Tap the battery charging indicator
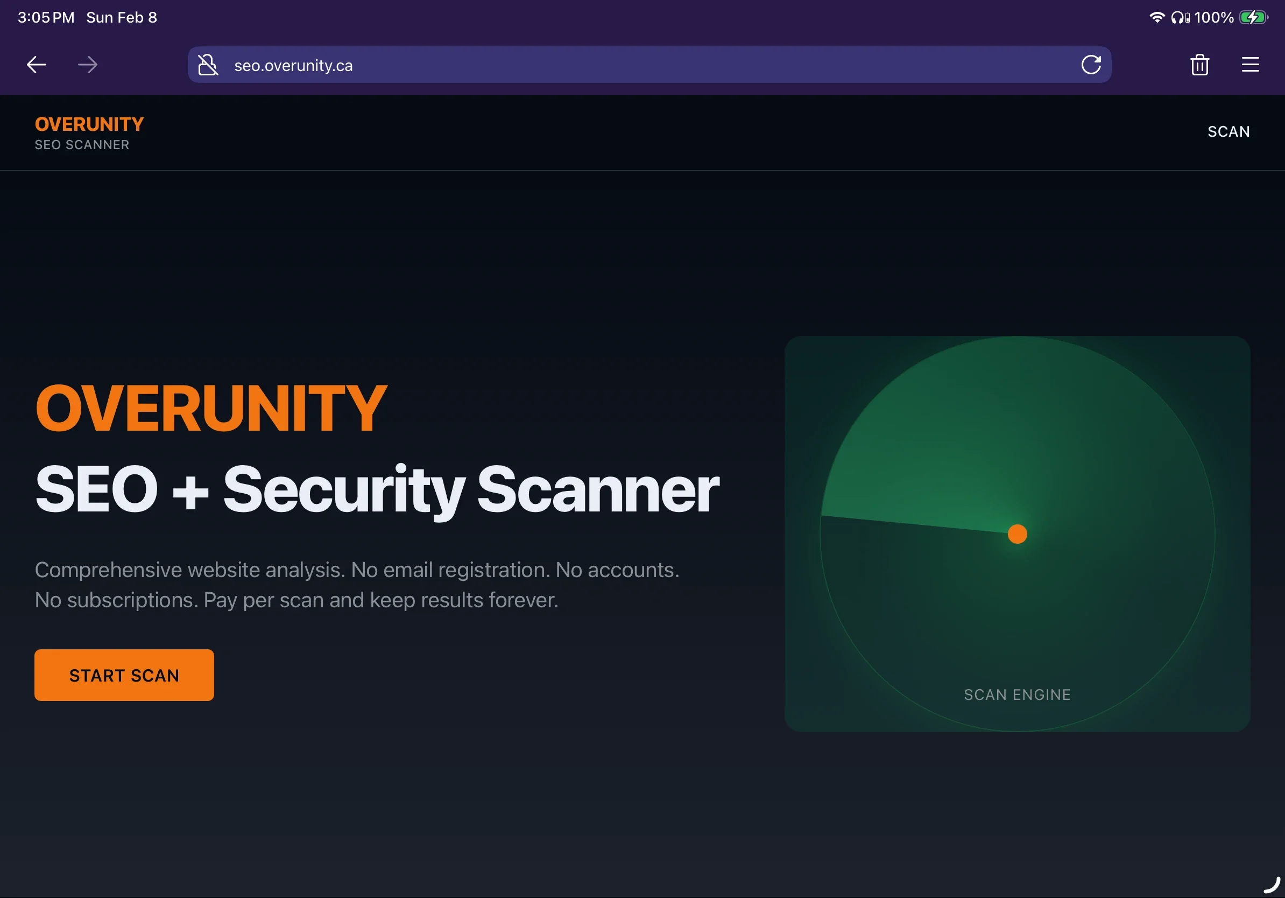 point(1253,17)
